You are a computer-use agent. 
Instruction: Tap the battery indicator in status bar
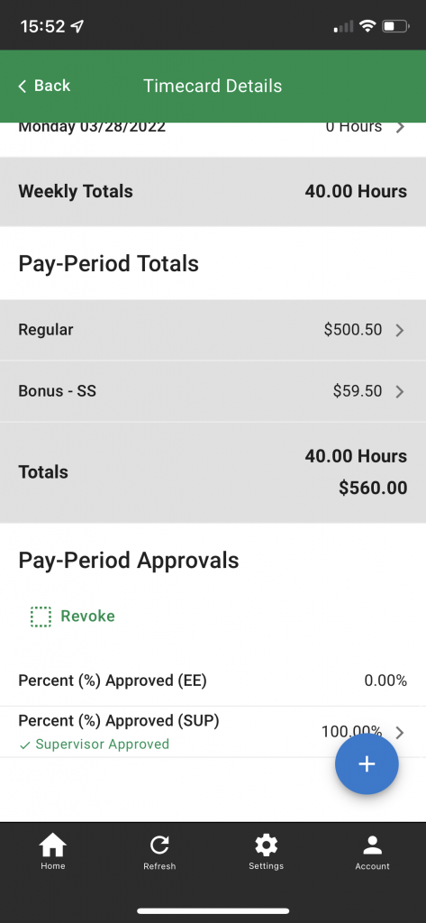(x=395, y=26)
